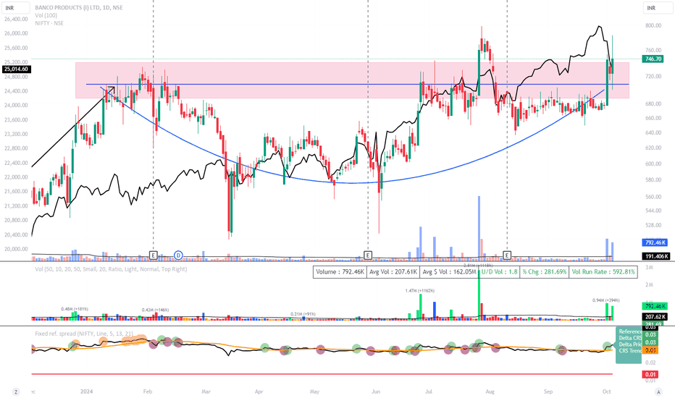Open the earnings marker near August

[507, 255]
